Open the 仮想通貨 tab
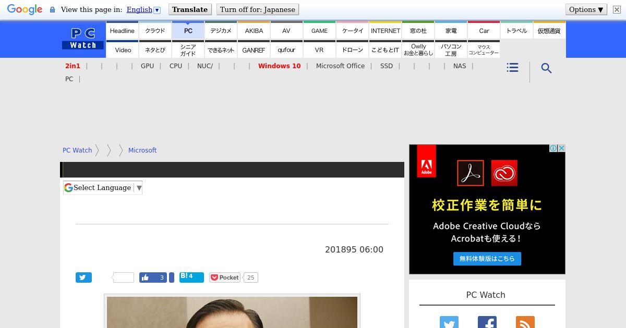The height and width of the screenshot is (328, 626). (x=549, y=31)
